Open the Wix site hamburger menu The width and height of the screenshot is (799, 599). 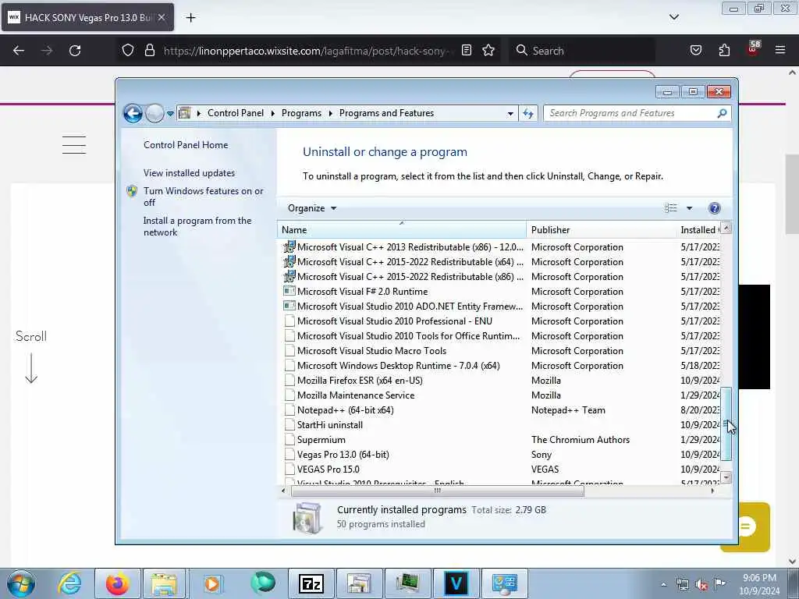click(x=74, y=144)
